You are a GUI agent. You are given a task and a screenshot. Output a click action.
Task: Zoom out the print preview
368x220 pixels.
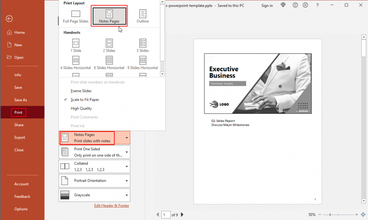point(319,215)
